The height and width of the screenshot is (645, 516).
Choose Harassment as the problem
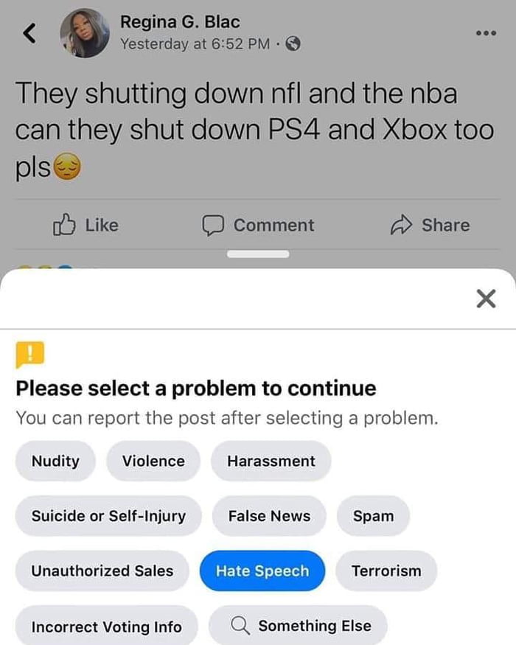click(x=271, y=461)
